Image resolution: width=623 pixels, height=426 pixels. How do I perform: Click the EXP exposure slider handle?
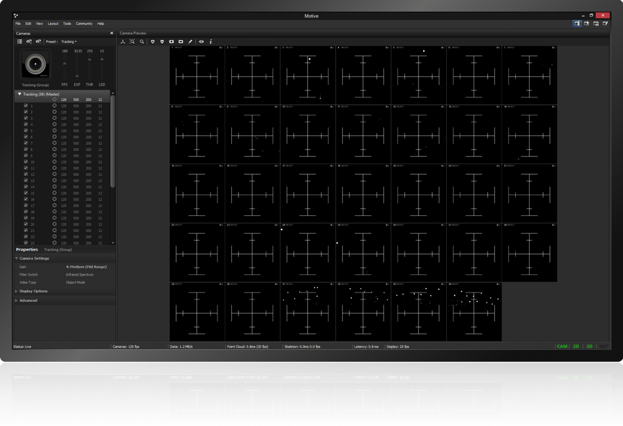pos(77,76)
